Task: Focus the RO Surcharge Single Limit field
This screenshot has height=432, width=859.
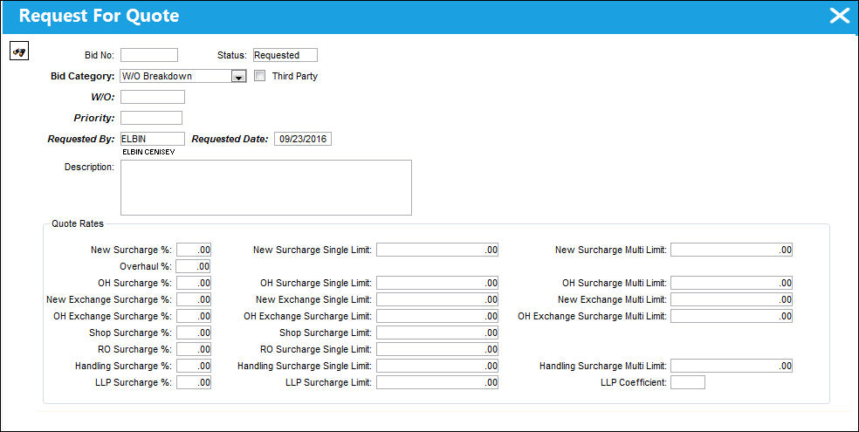Action: click(x=437, y=349)
